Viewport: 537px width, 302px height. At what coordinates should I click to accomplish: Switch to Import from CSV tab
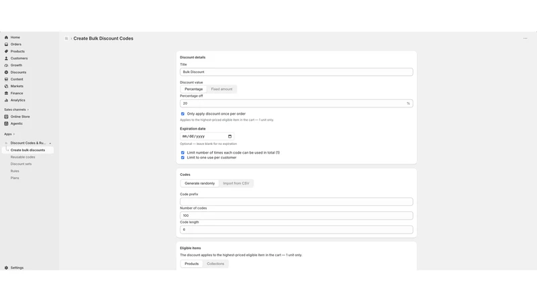click(x=236, y=183)
